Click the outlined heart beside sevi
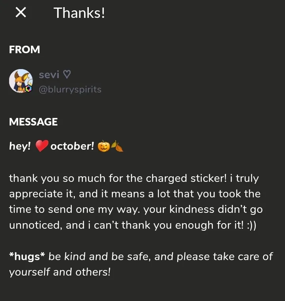Viewport: 285px width, 301px height. [67, 74]
